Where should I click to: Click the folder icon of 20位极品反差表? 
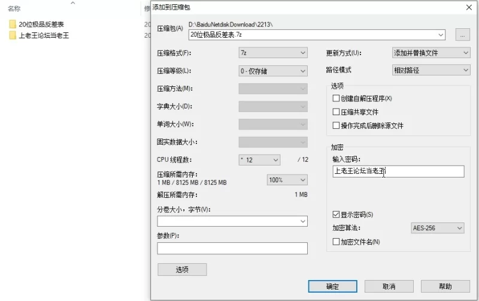pos(13,24)
